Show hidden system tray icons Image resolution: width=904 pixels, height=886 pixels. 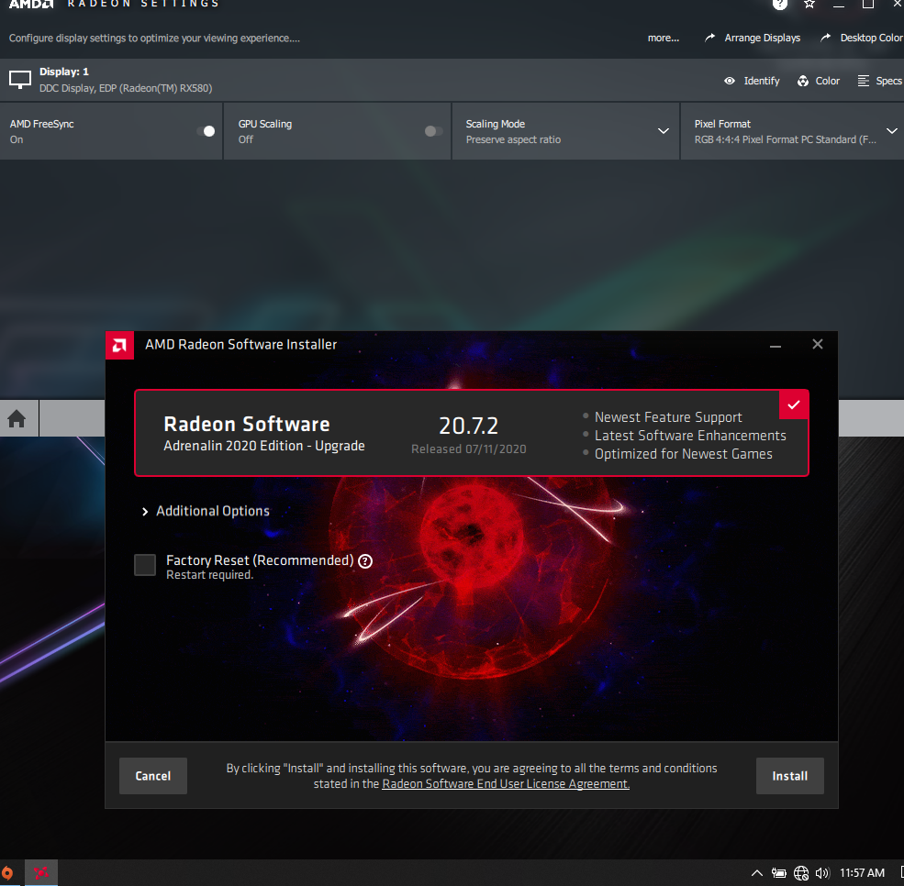tap(757, 873)
